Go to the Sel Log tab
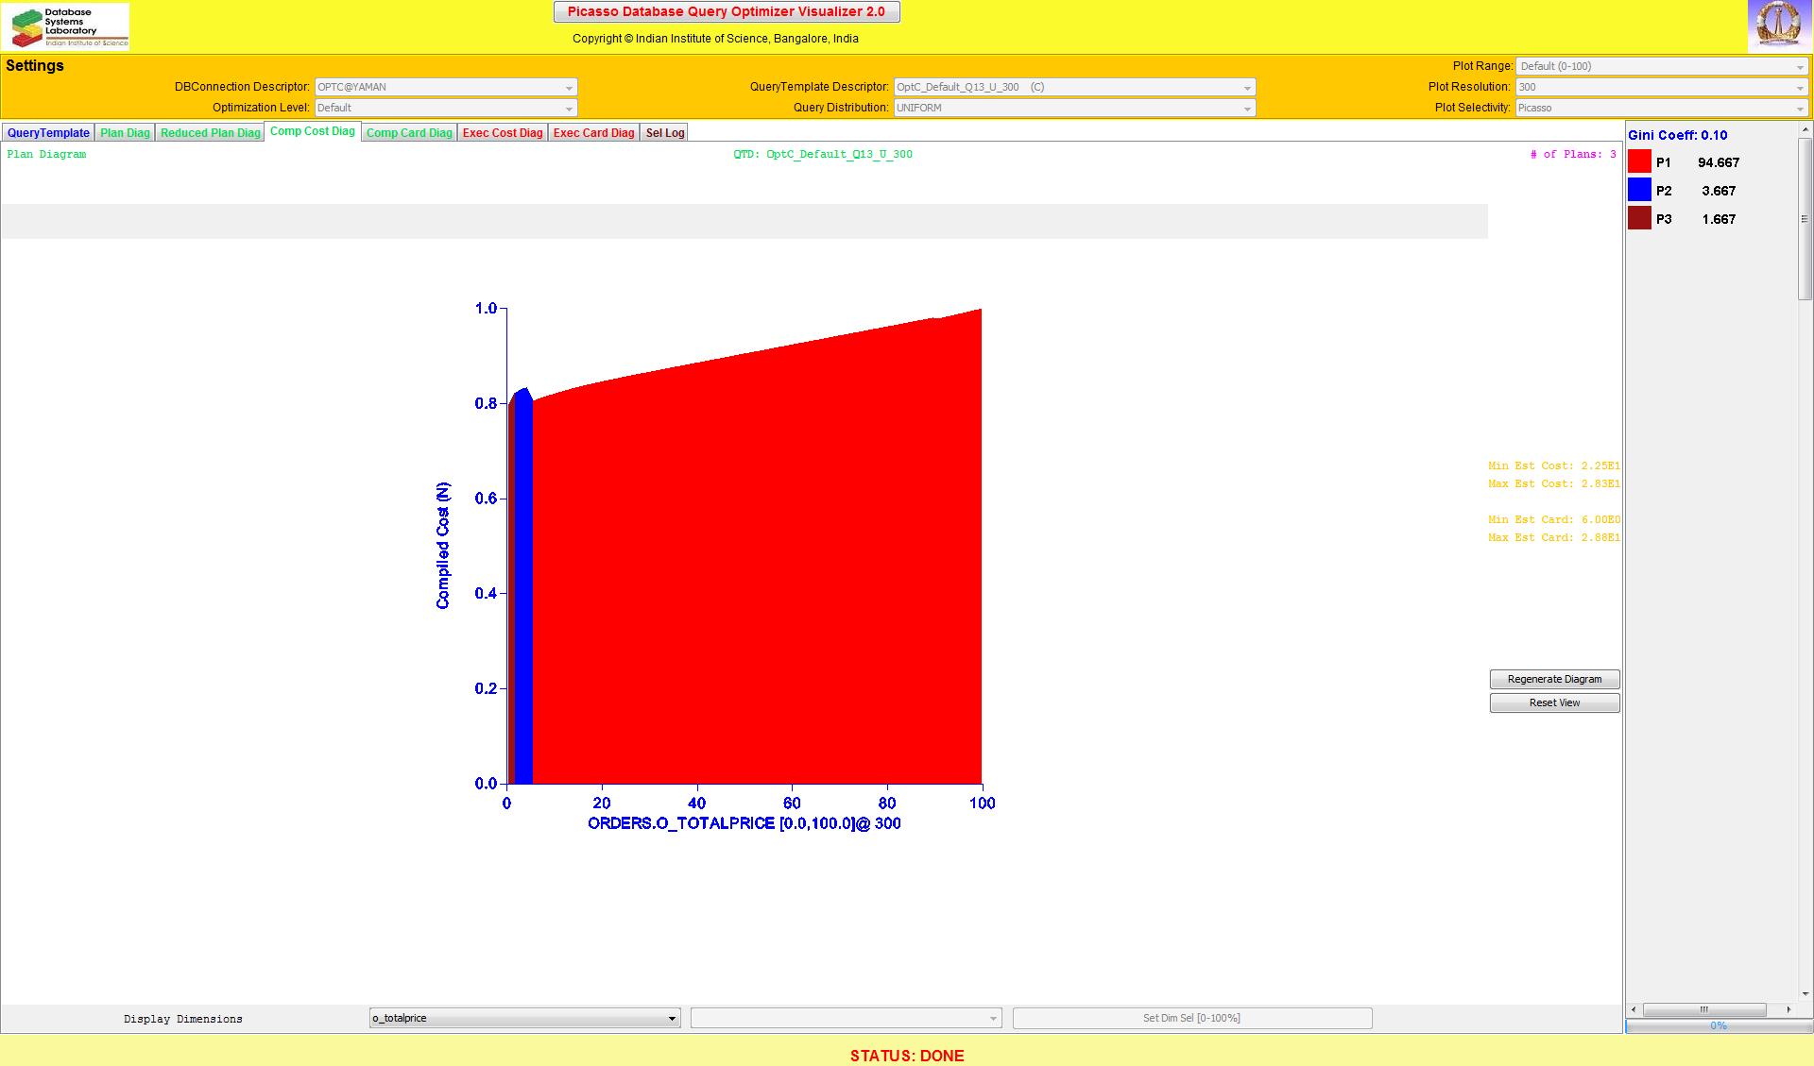 pyautogui.click(x=664, y=133)
